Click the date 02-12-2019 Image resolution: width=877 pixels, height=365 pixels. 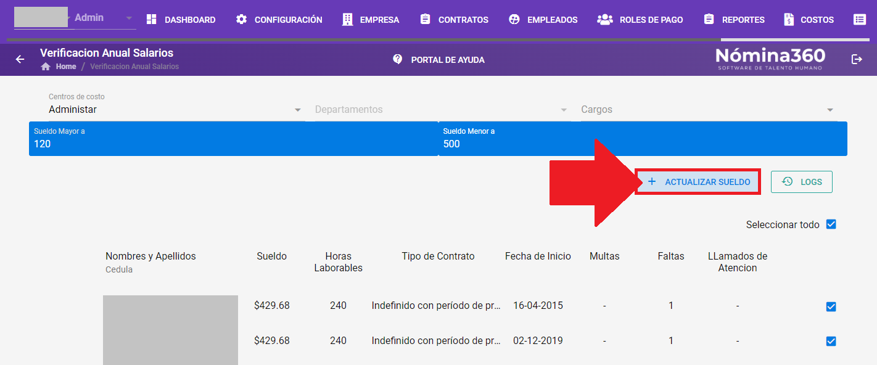(538, 340)
